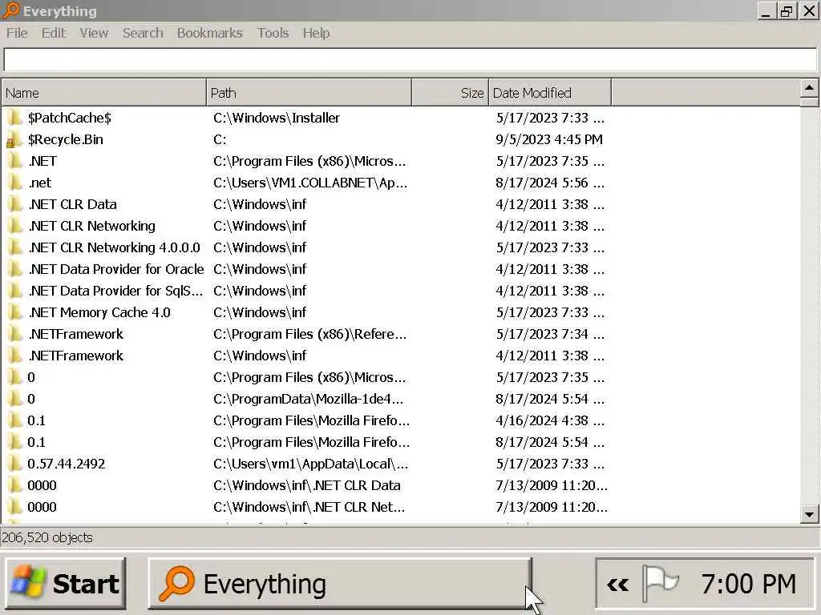The width and height of the screenshot is (821, 615).
Task: Click the search input field
Action: tap(410, 59)
